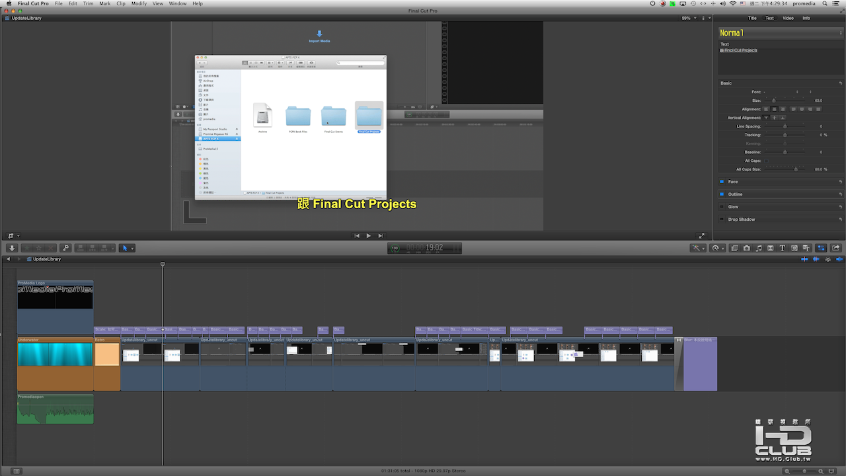Open the Effects browser icon
846x476 pixels.
(x=734, y=248)
